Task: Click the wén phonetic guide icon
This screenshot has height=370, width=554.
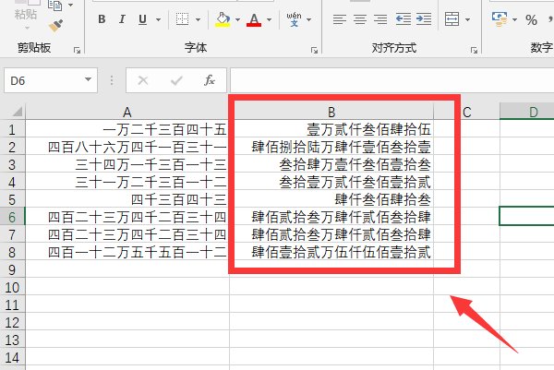Action: click(x=294, y=19)
